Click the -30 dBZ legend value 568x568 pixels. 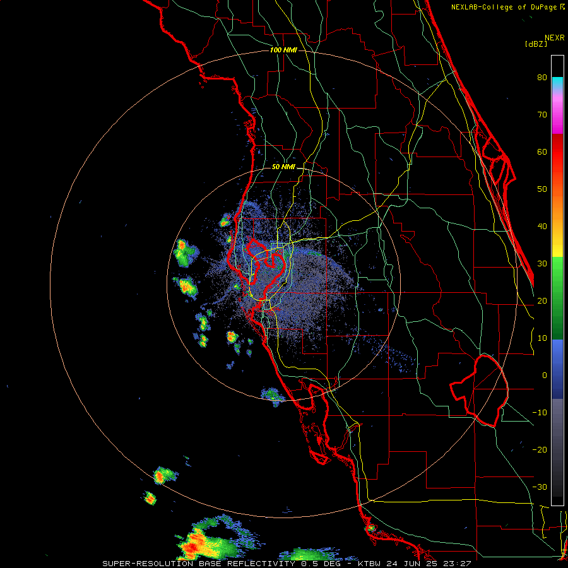540,487
